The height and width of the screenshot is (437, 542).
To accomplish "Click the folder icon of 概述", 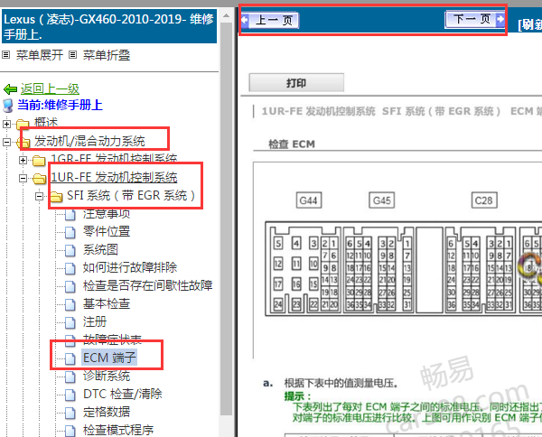I will [x=23, y=124].
